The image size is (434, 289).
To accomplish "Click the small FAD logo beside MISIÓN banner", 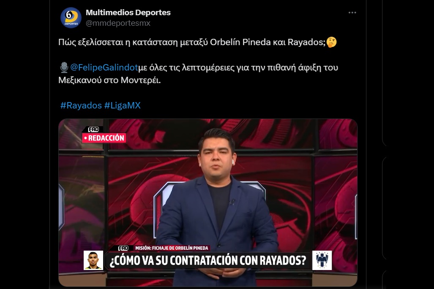I will tap(123, 248).
